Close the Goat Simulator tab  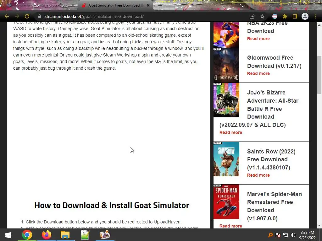pos(148,5)
